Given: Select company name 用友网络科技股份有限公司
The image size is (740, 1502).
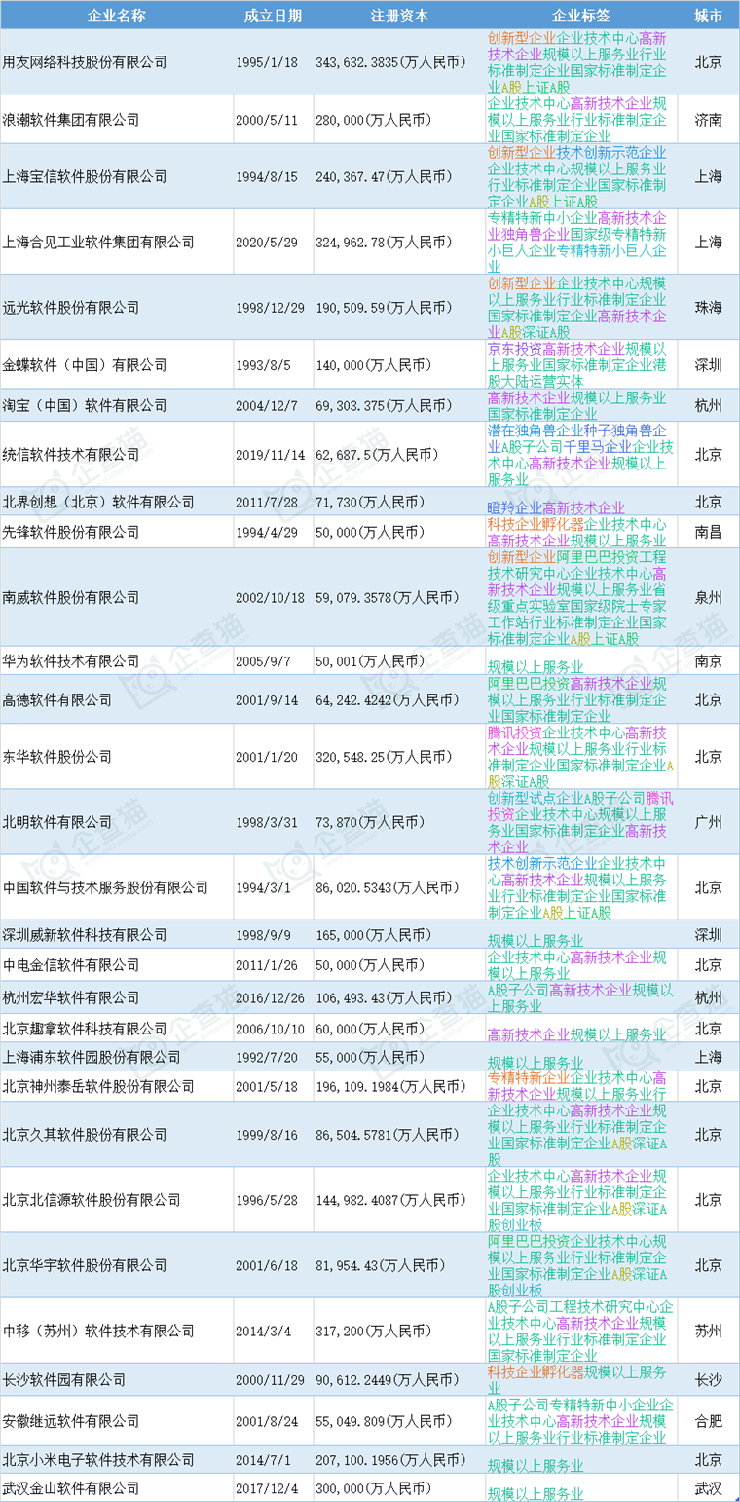Looking at the screenshot, I should pyautogui.click(x=85, y=61).
